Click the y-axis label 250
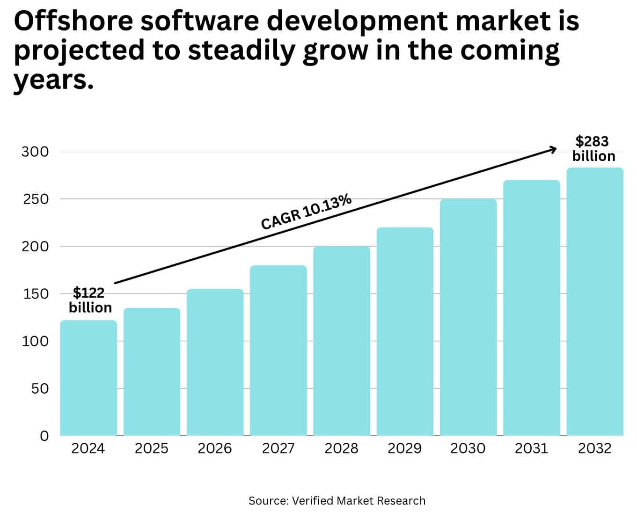This screenshot has width=637, height=512. (36, 199)
